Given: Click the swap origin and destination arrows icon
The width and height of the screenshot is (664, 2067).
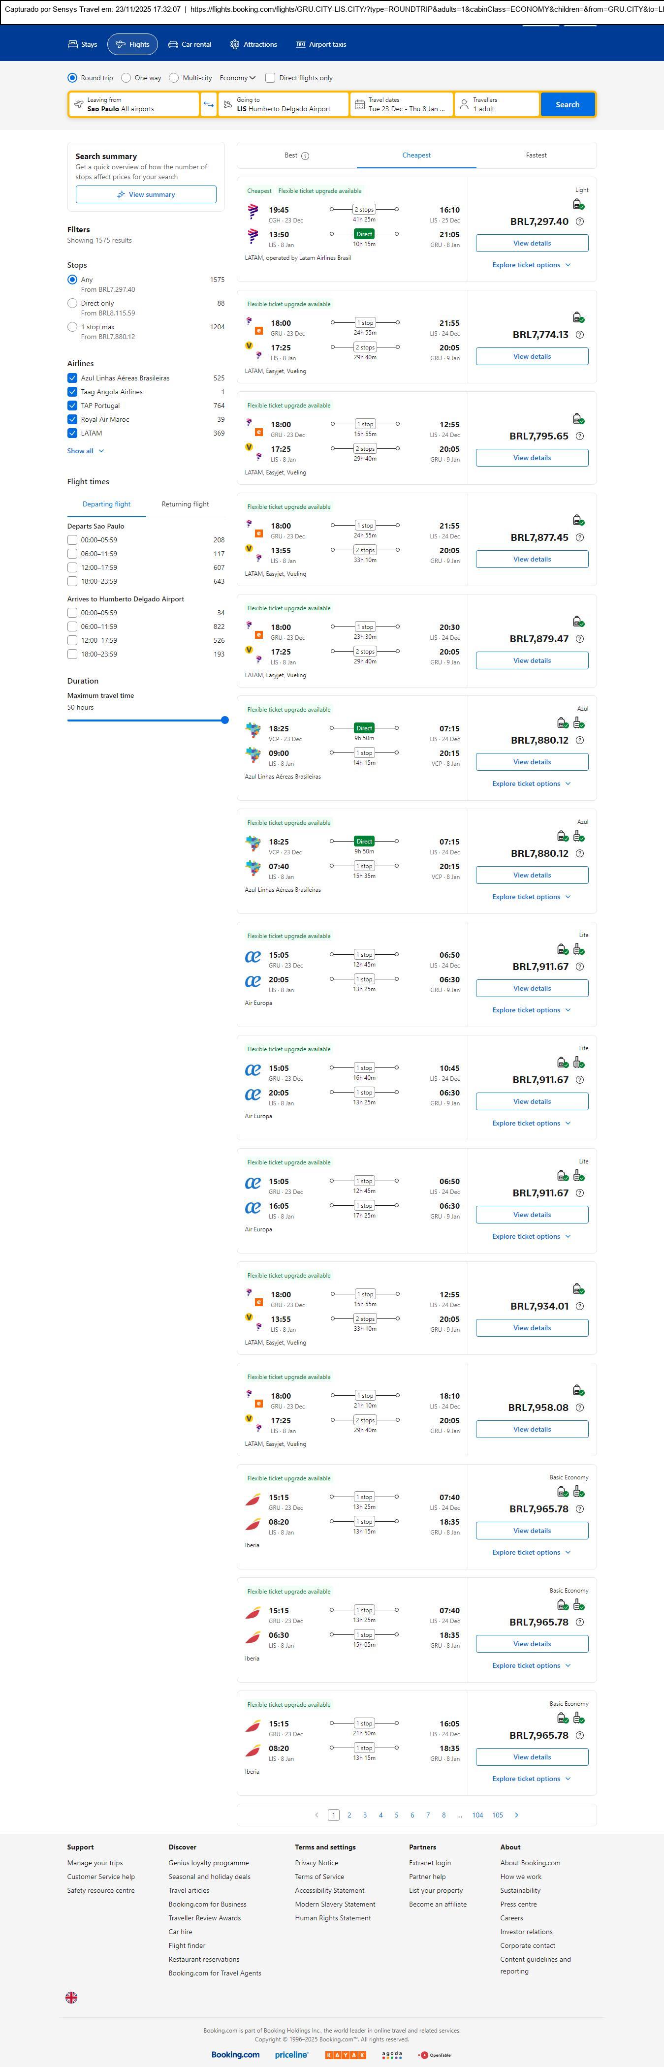Looking at the screenshot, I should pyautogui.click(x=209, y=104).
